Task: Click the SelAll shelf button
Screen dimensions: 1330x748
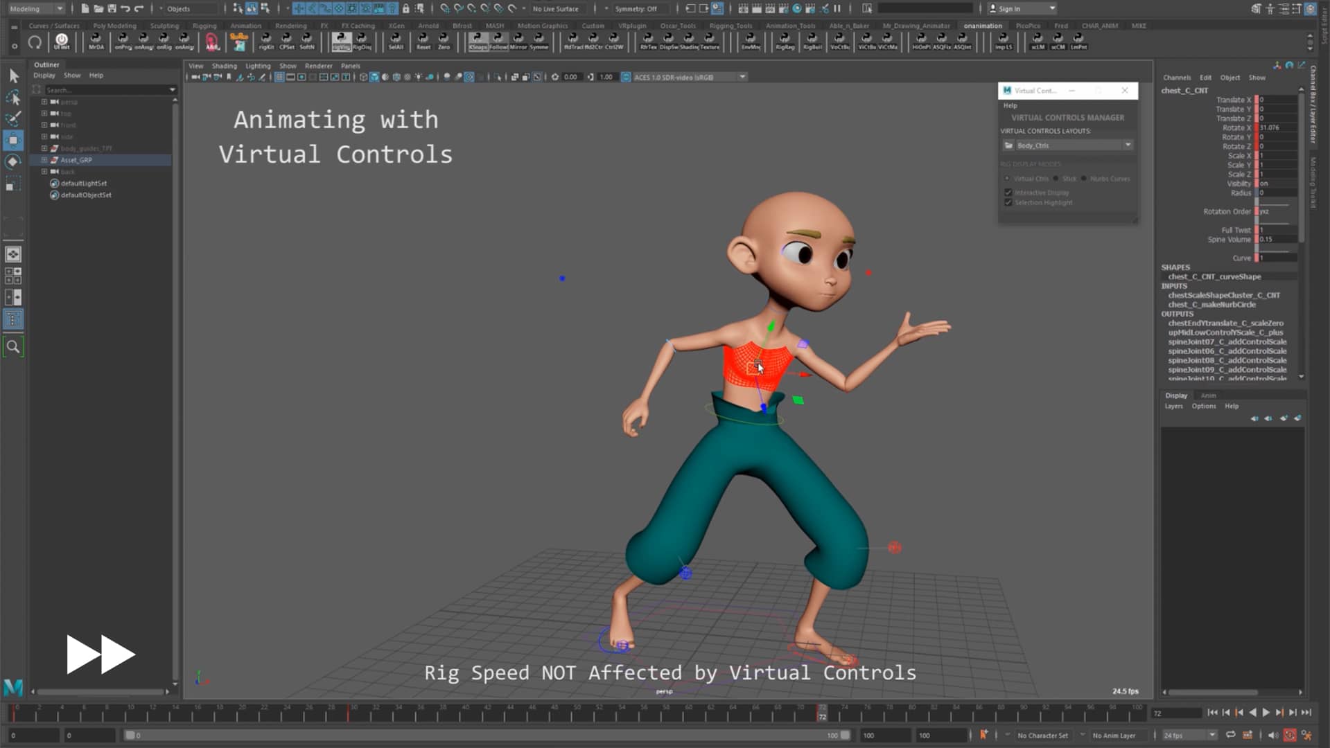Action: click(396, 43)
